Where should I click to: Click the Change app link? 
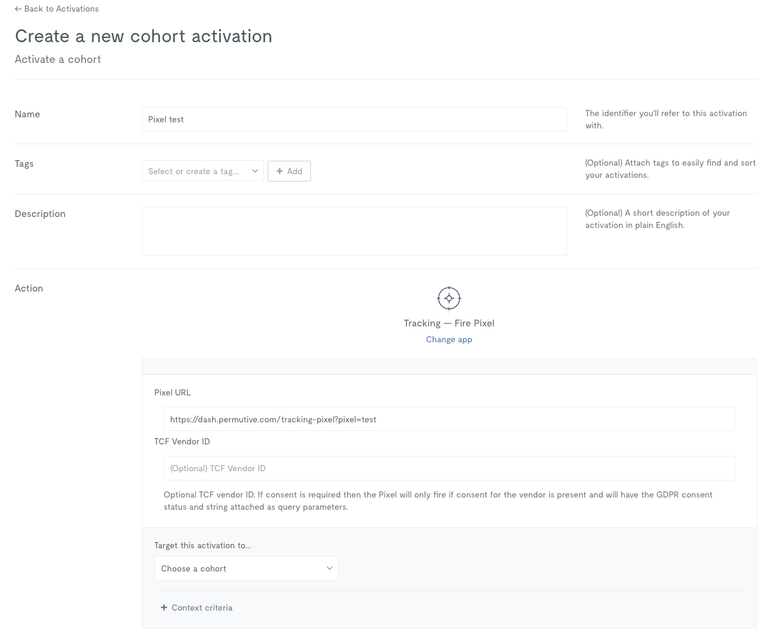tap(449, 339)
